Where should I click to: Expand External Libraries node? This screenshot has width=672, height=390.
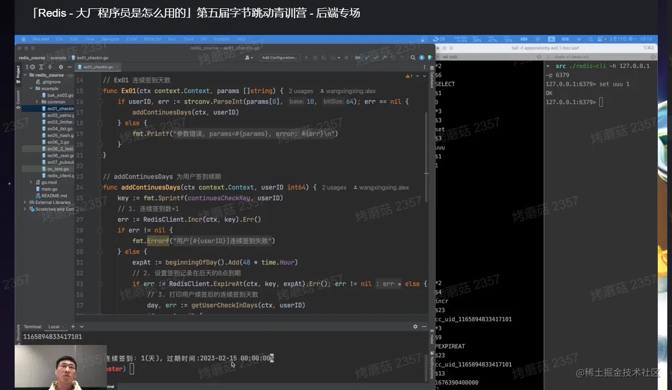click(25, 202)
